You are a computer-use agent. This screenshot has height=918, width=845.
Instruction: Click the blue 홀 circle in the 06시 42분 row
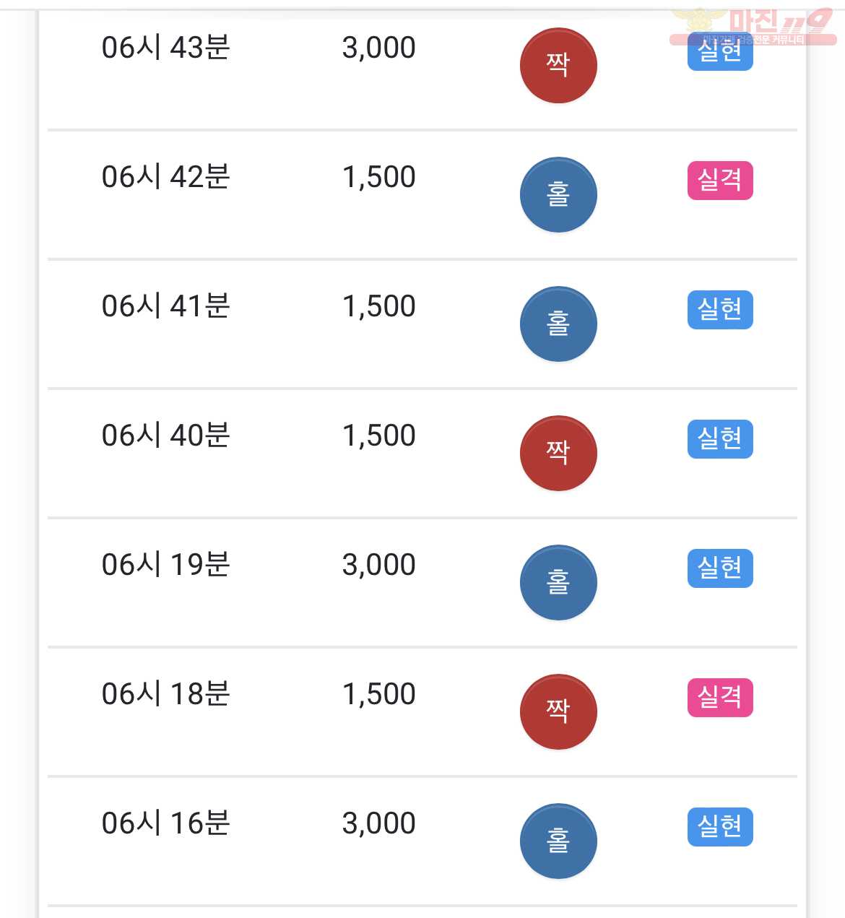pos(558,195)
